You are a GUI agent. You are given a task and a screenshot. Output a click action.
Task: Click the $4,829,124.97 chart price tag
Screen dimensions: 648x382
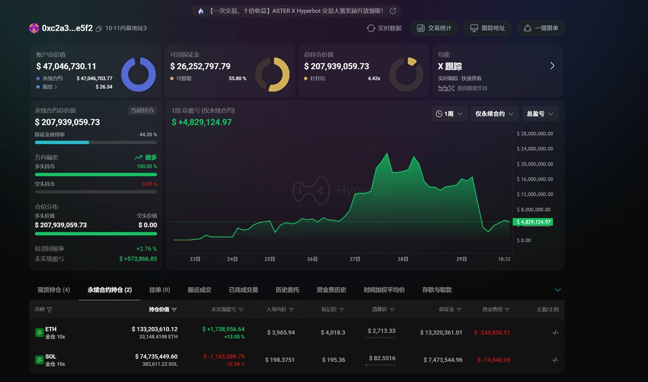(534, 222)
